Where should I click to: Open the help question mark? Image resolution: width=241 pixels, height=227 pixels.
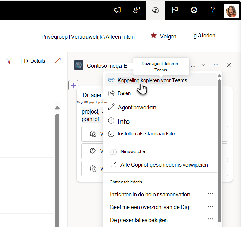pos(213,10)
